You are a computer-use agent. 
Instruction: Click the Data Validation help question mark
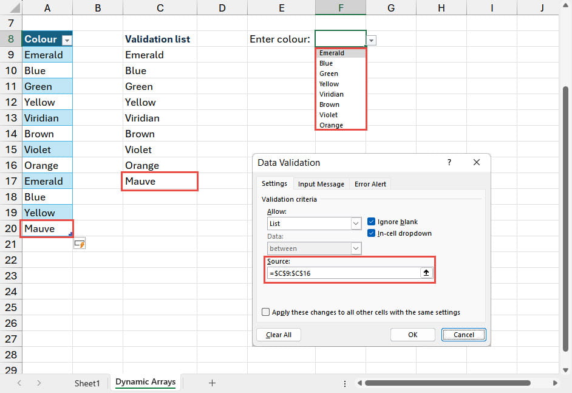[449, 163]
